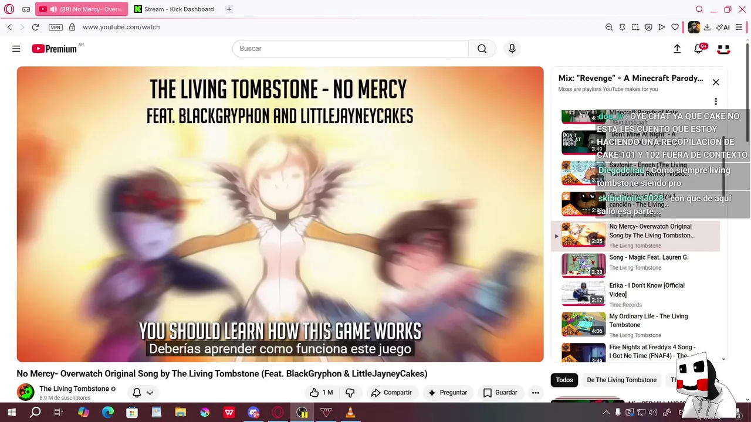Viewport: 751px width, 422px height.
Task: Open Task View on the taskbar
Action: (59, 413)
